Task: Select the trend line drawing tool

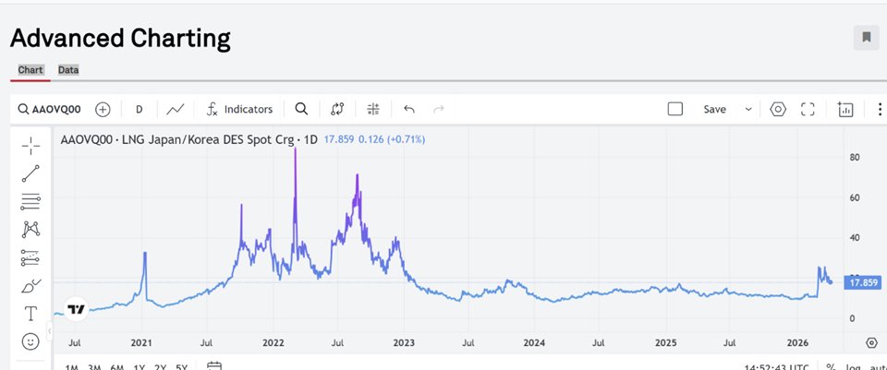Action: click(30, 174)
